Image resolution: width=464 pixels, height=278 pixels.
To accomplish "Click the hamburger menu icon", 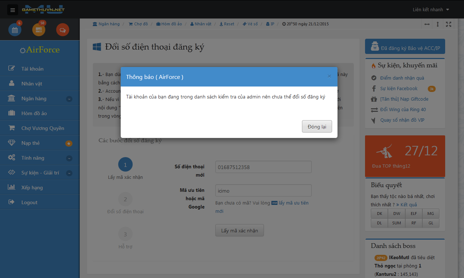I will click(13, 10).
